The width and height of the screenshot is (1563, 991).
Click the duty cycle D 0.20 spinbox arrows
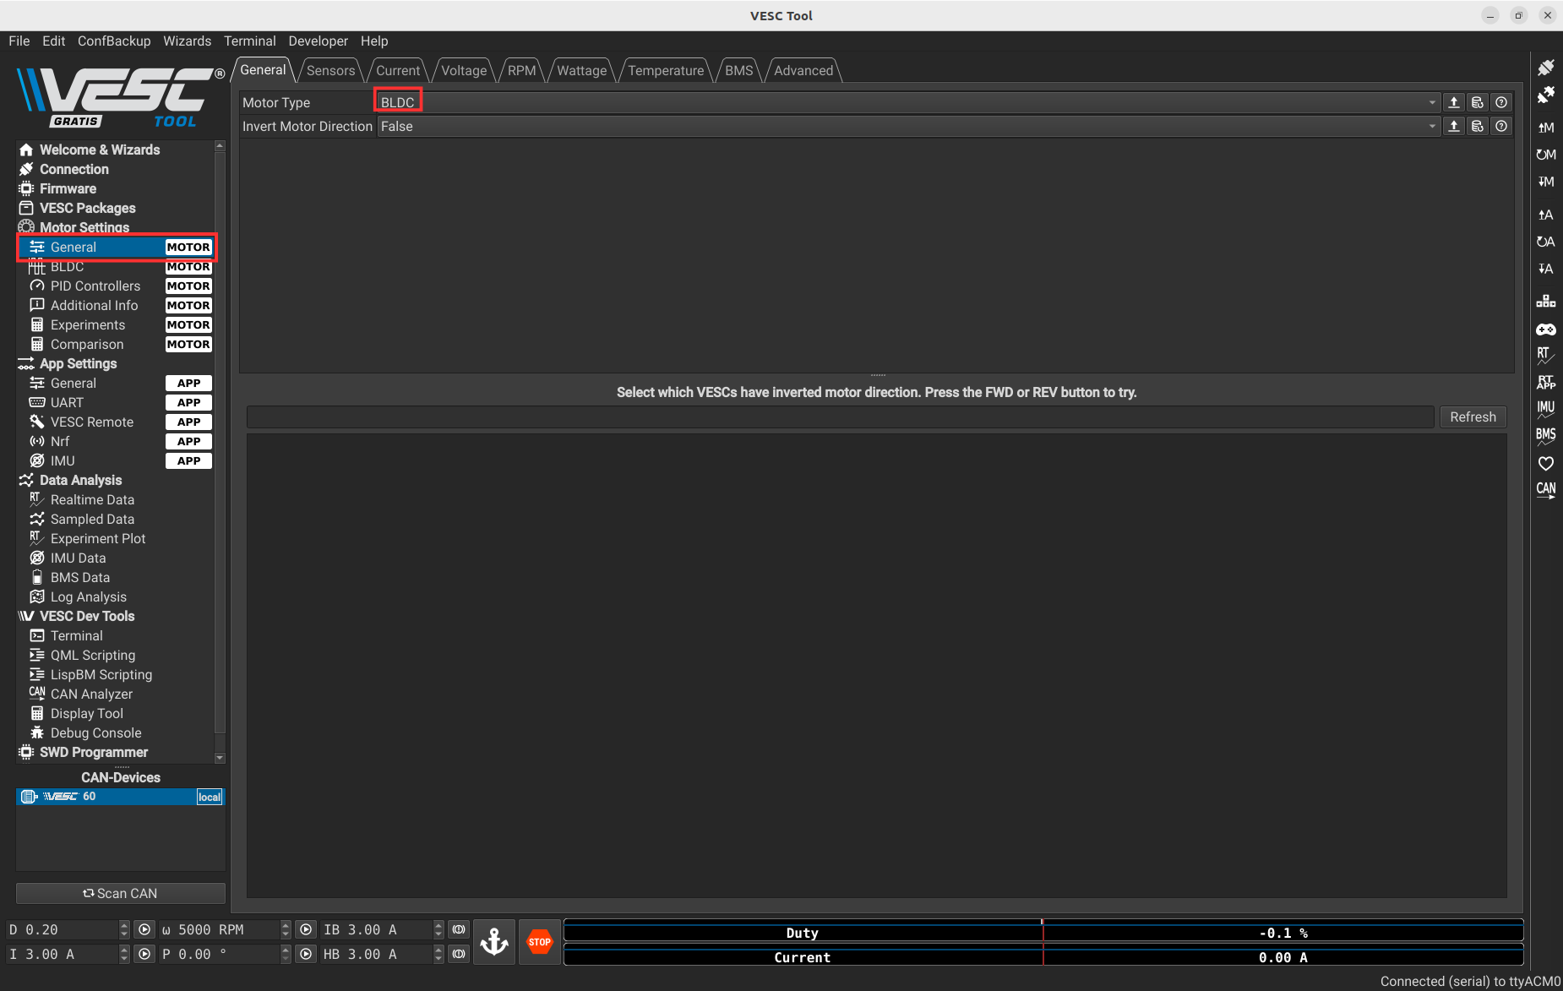124,929
